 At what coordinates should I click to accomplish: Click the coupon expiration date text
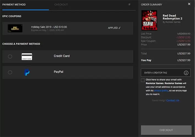coord(47,30)
